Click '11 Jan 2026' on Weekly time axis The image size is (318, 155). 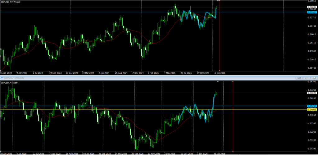219,73
